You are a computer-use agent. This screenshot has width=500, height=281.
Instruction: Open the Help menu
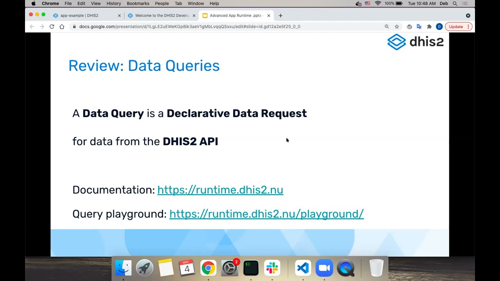click(x=214, y=4)
